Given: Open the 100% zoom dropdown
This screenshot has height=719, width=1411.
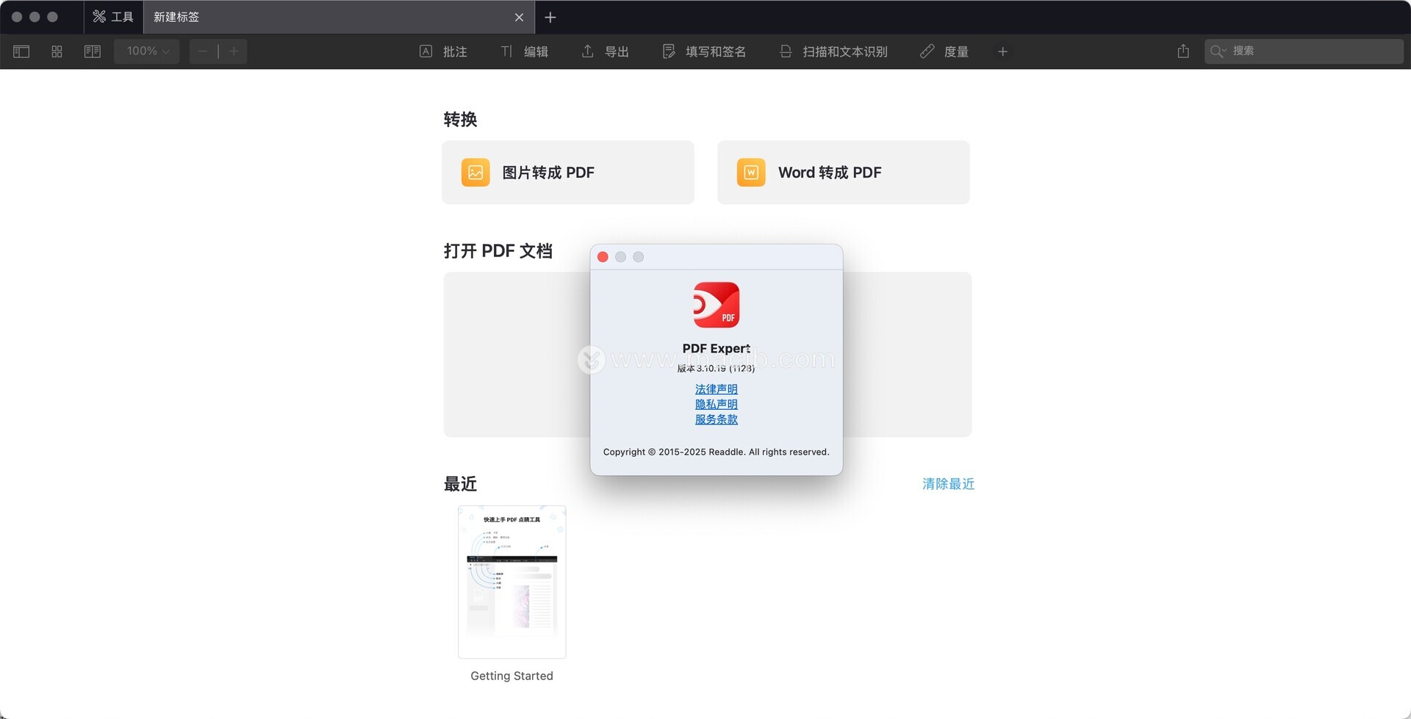Looking at the screenshot, I should (x=147, y=51).
